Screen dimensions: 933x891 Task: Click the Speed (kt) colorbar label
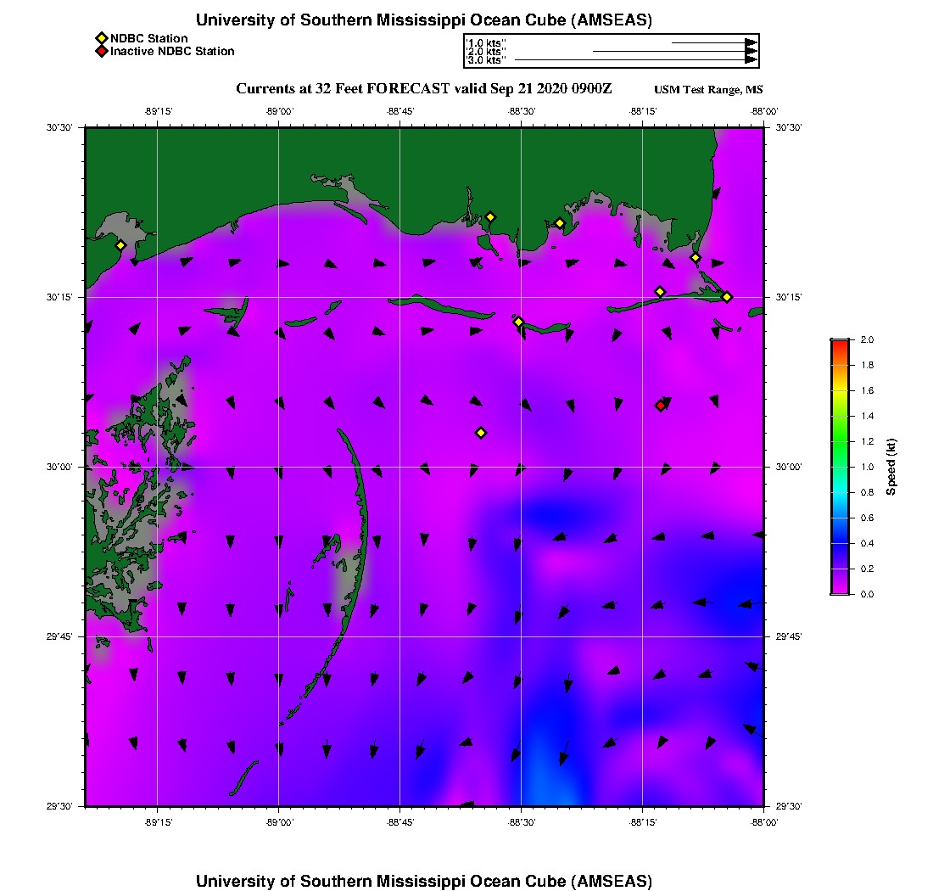pyautogui.click(x=891, y=467)
